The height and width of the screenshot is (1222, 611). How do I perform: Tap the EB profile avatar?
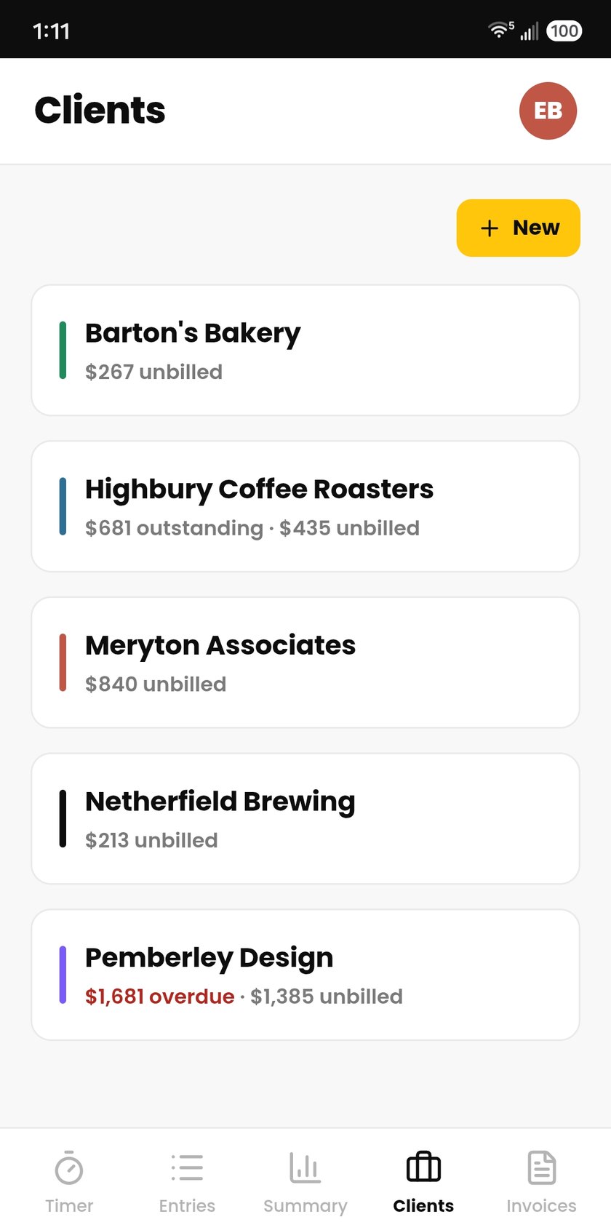pyautogui.click(x=548, y=111)
